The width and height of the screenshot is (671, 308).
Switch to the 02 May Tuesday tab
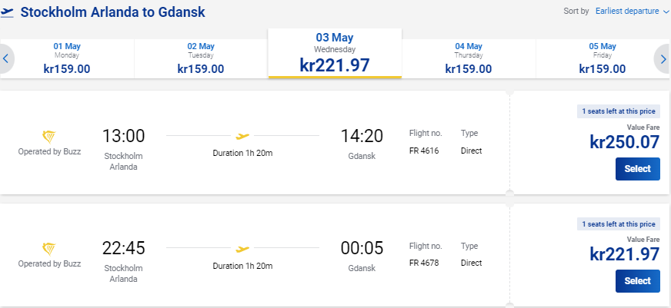(201, 58)
